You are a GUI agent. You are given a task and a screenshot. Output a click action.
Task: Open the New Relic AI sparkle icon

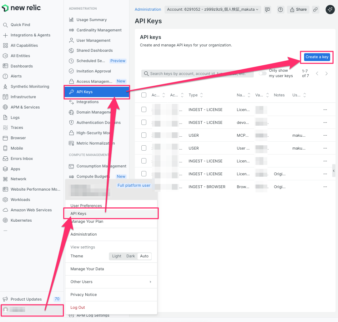pos(330,10)
